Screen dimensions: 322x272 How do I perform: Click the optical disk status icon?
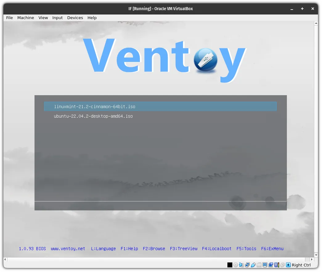point(236,265)
